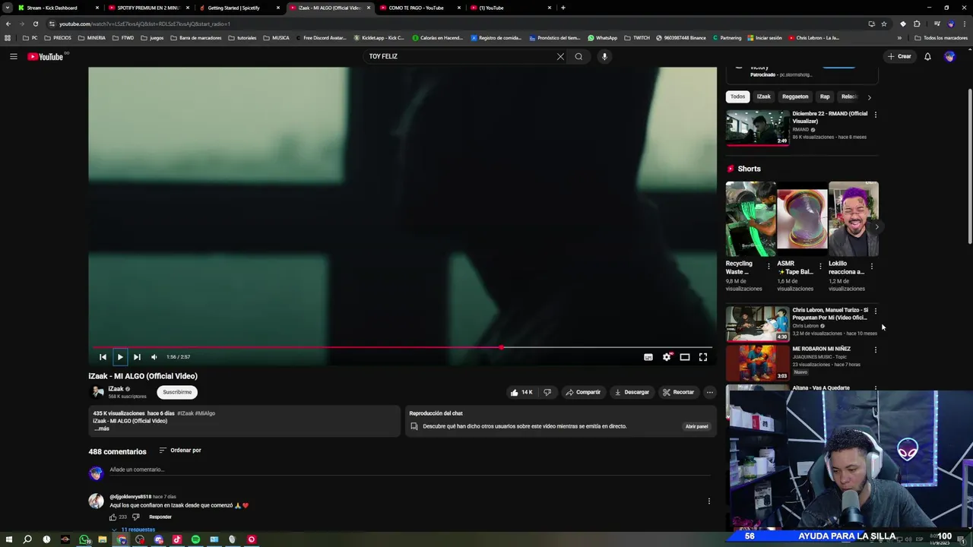Open the YouTube hamburger guide menu
The image size is (973, 547).
click(x=13, y=56)
